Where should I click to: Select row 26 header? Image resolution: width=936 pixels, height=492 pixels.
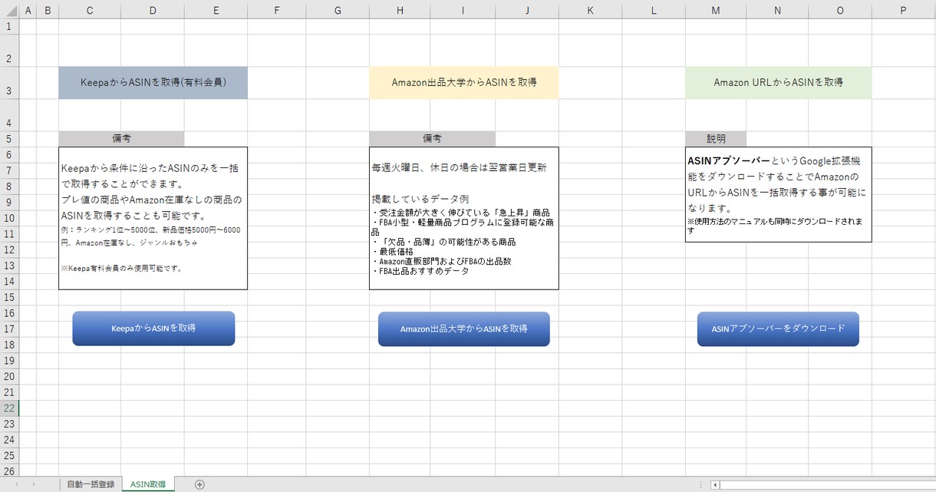click(9, 470)
